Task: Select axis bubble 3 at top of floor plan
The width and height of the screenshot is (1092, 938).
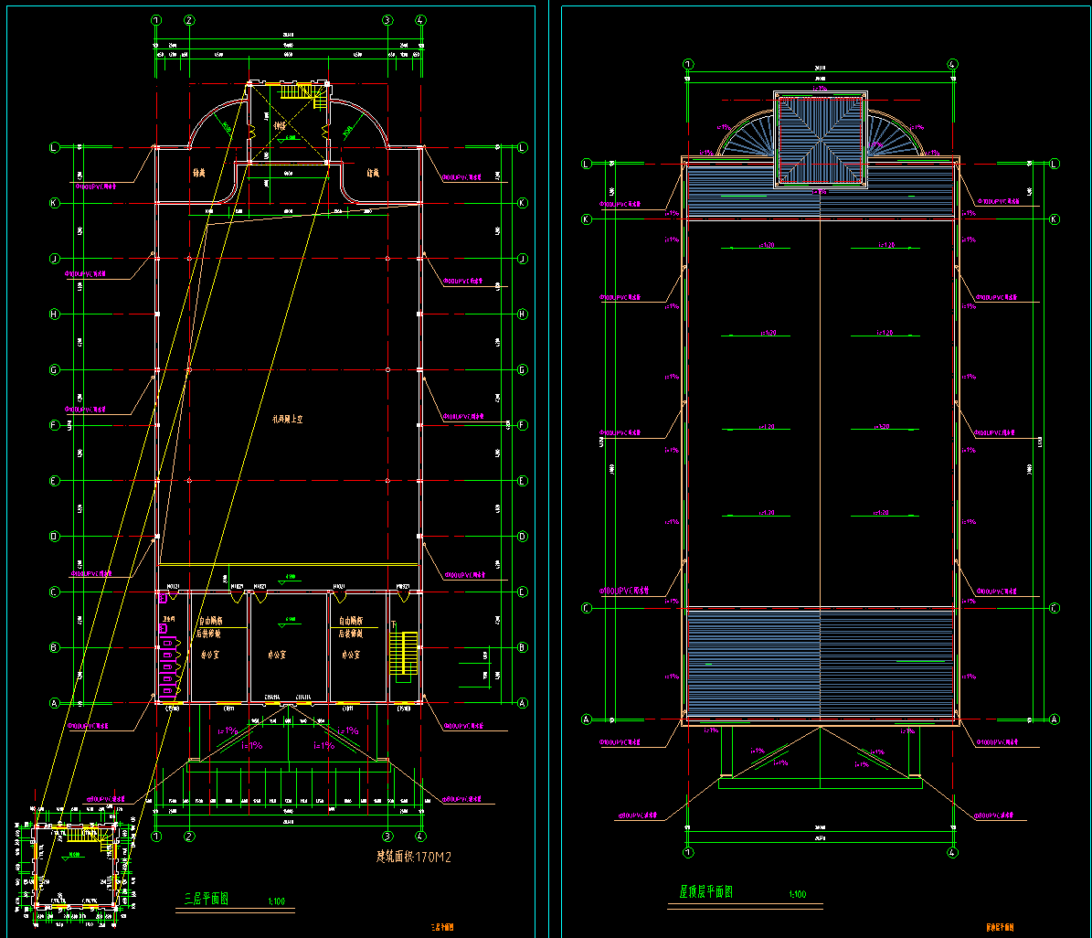Action: [x=387, y=19]
